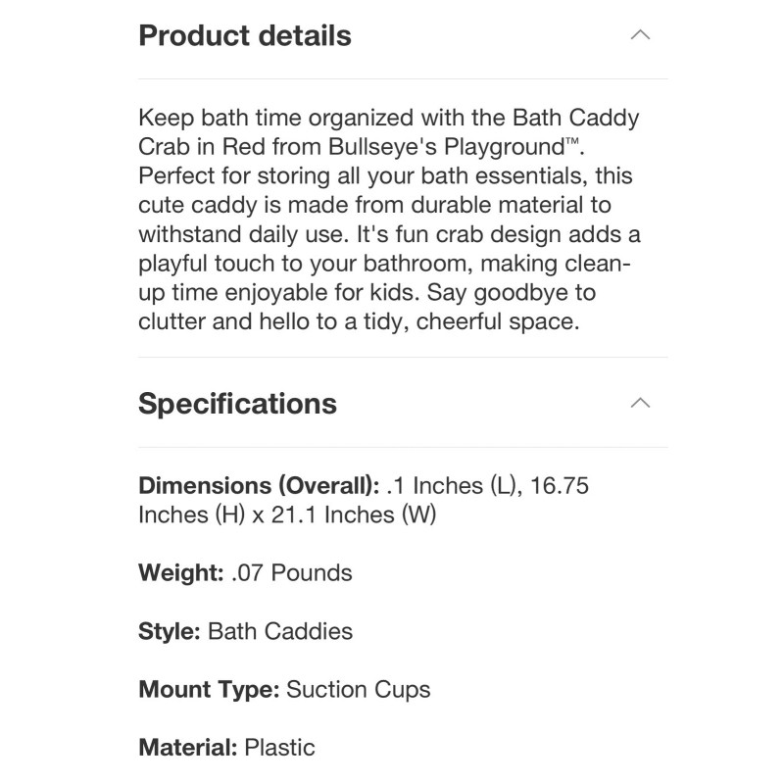Click the Product details heading

tap(245, 36)
